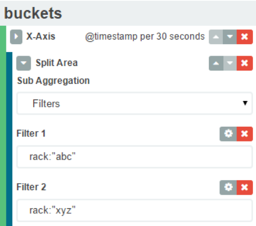The image size is (256, 226).
Task: Move Split Area bucket down
Action: pyautogui.click(x=230, y=63)
